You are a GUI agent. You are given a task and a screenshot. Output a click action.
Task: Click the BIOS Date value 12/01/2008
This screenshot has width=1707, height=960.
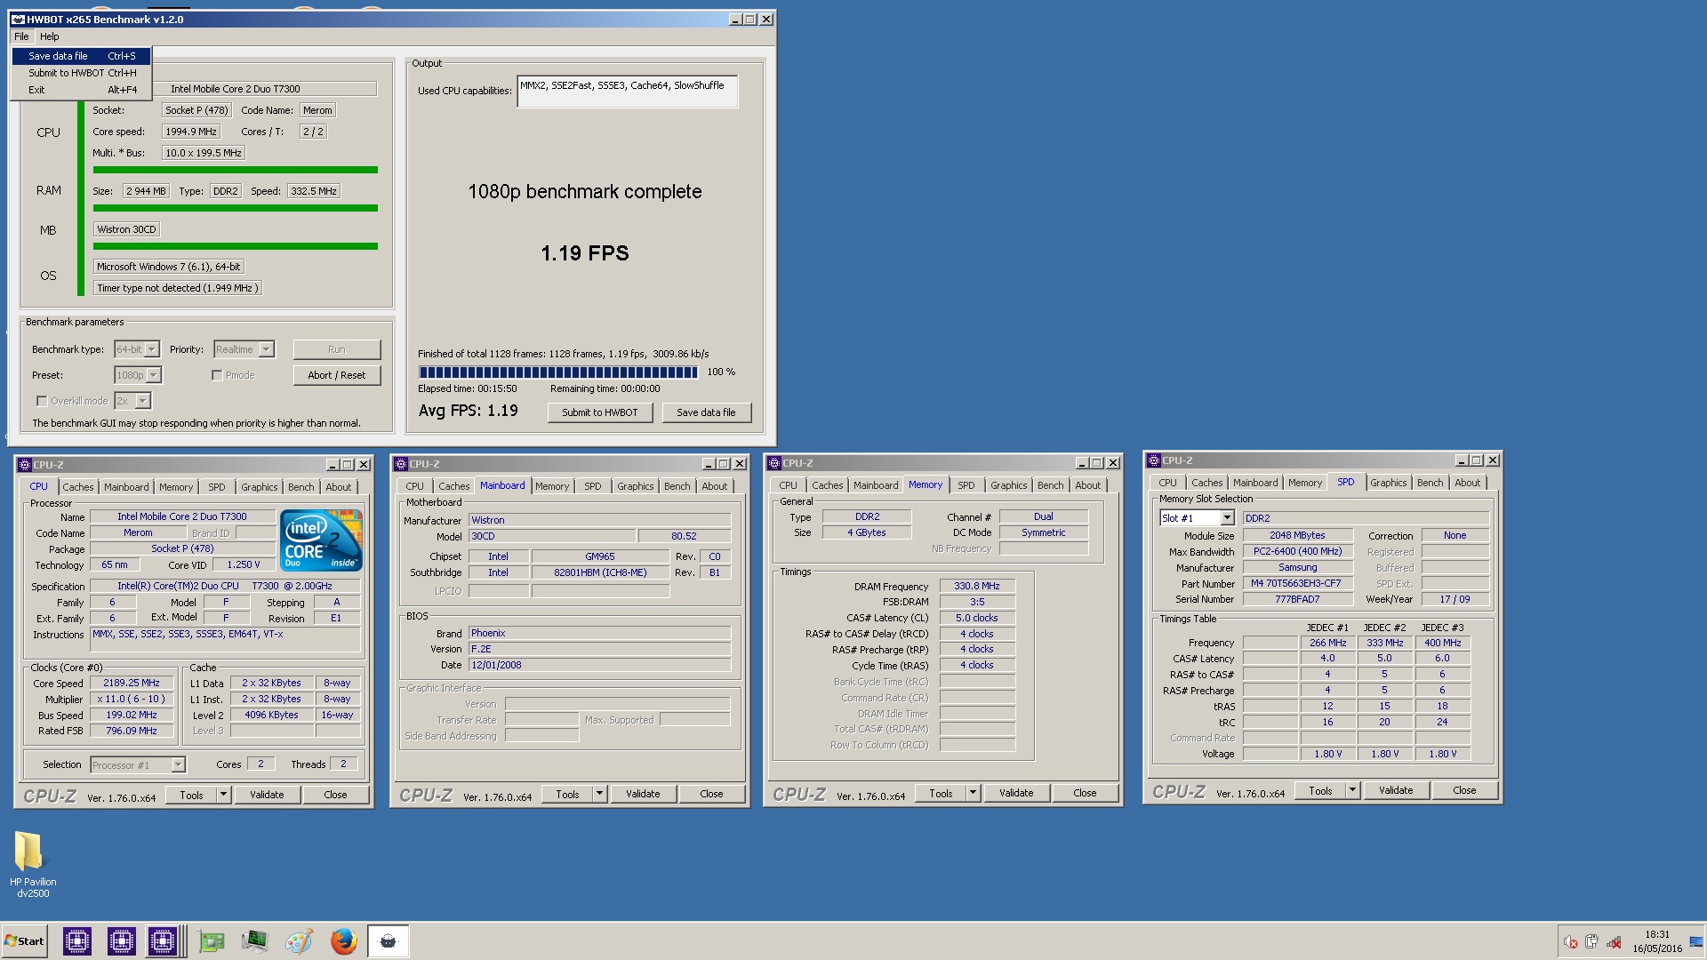click(x=600, y=665)
